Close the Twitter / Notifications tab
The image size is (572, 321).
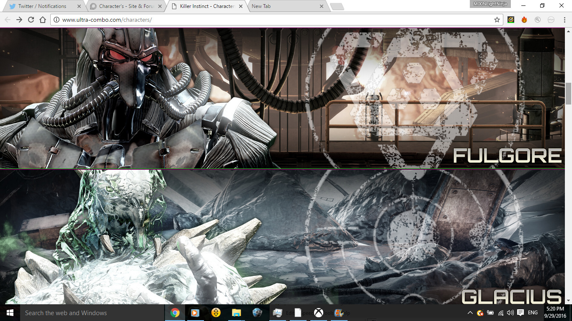pyautogui.click(x=79, y=6)
